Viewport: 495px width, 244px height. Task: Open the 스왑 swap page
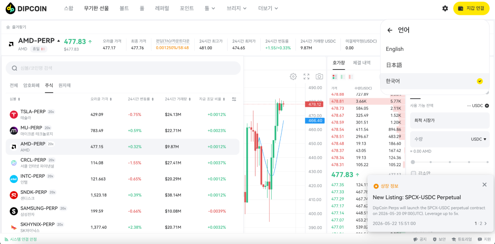pyautogui.click(x=69, y=8)
